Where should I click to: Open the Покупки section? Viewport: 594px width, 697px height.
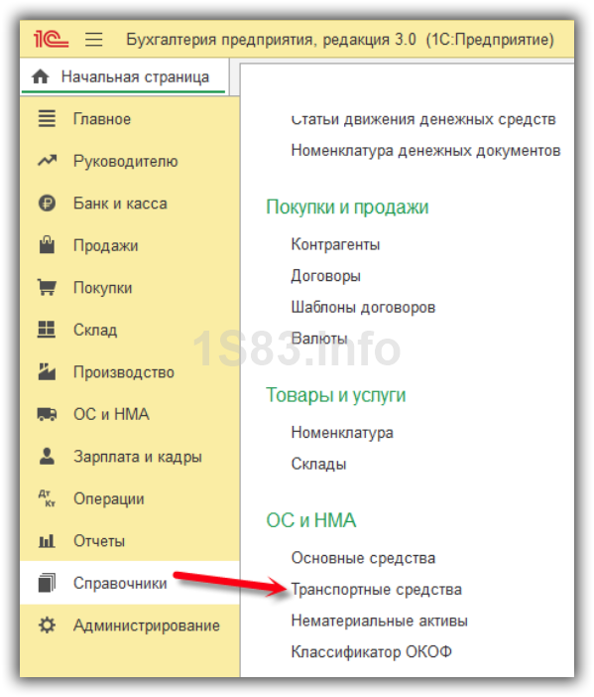102,288
